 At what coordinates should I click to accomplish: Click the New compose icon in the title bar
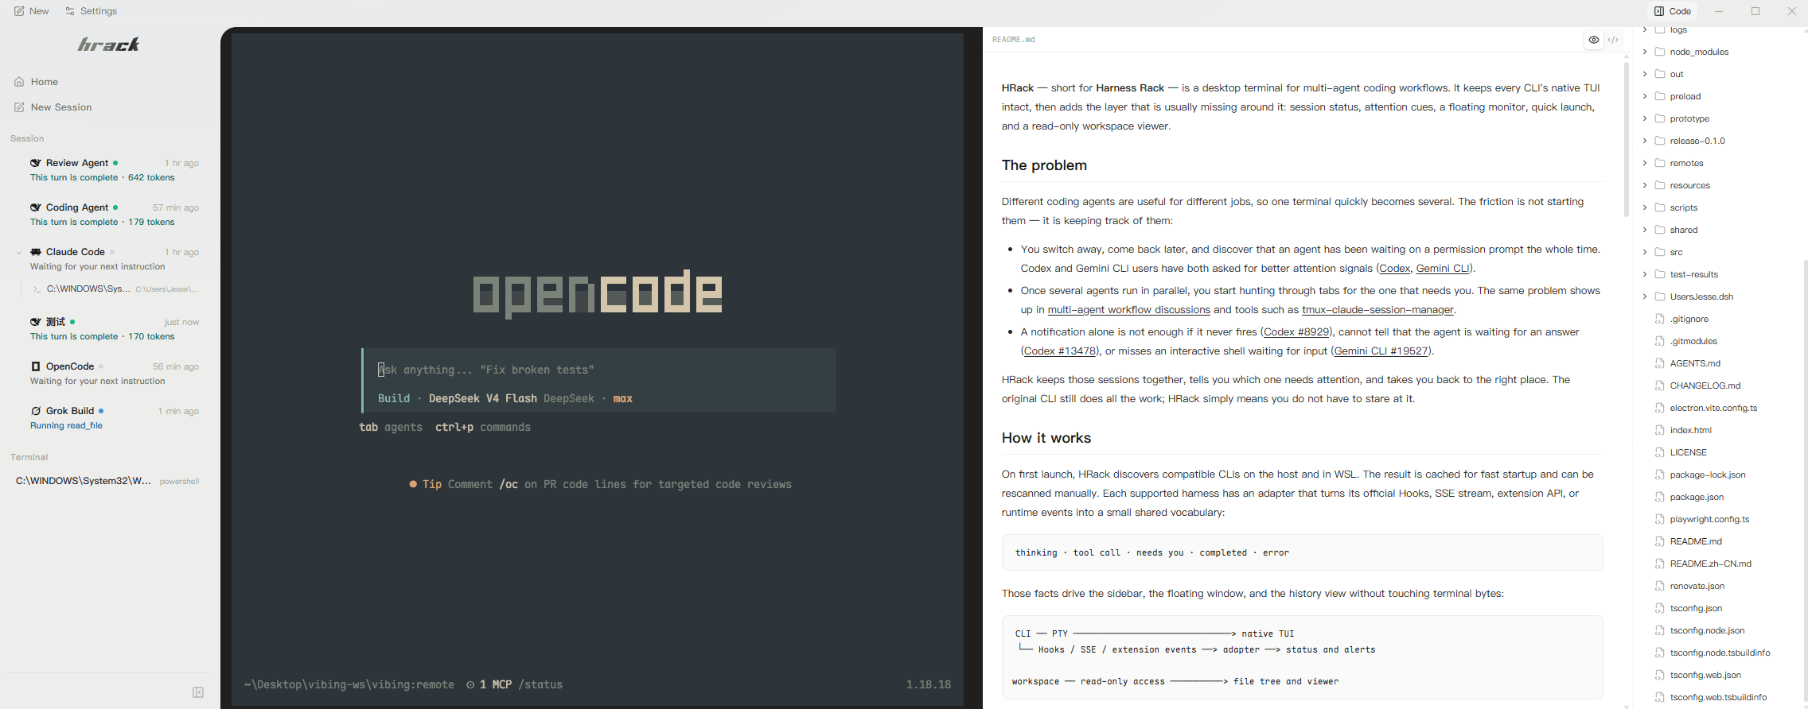(x=19, y=11)
